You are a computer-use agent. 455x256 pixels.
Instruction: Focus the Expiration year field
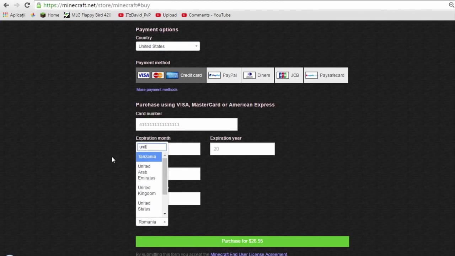pos(242,149)
